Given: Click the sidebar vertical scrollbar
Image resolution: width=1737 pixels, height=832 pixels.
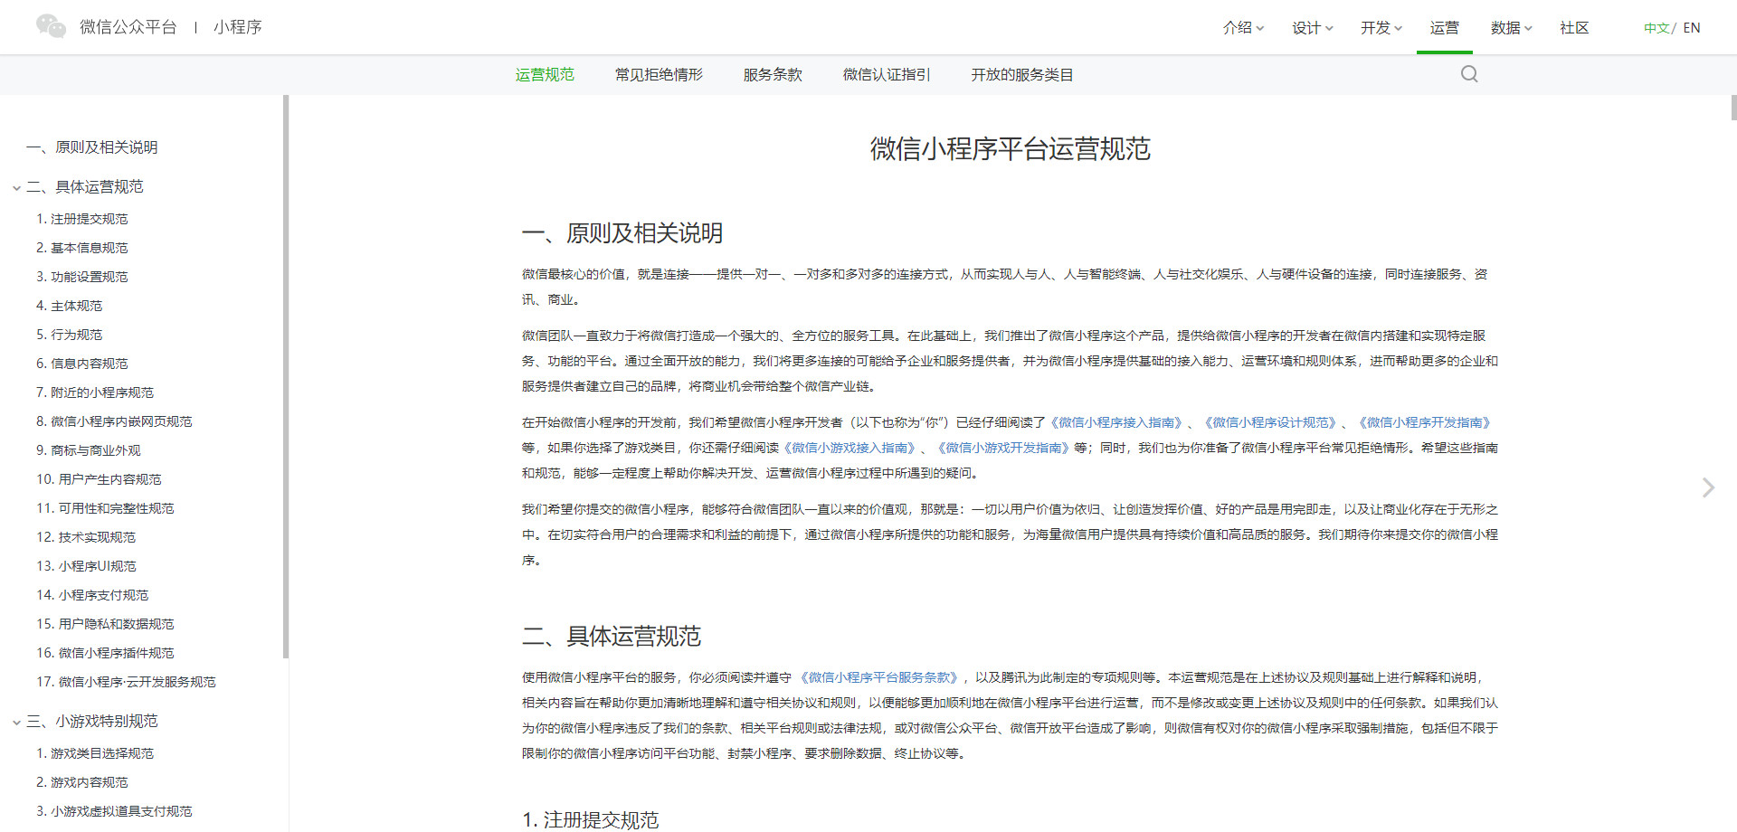Looking at the screenshot, I should [286, 376].
